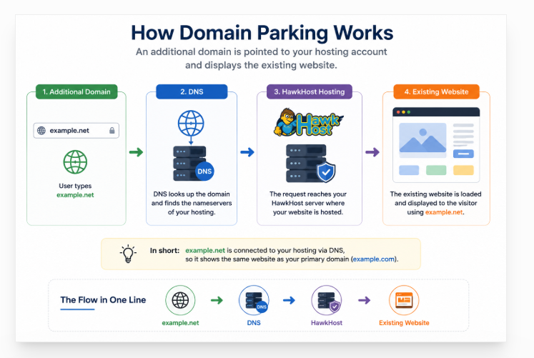Screen dimensions: 534x358
Task: Click the padlock icon in the address bar
Action: [112, 130]
